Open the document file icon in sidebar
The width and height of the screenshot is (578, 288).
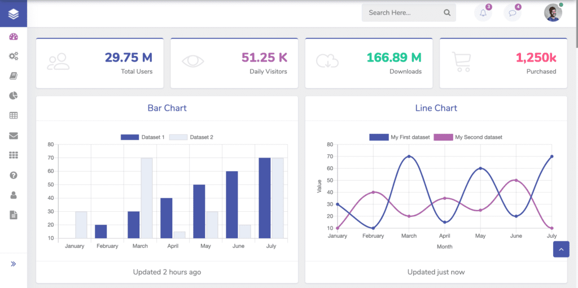point(14,215)
